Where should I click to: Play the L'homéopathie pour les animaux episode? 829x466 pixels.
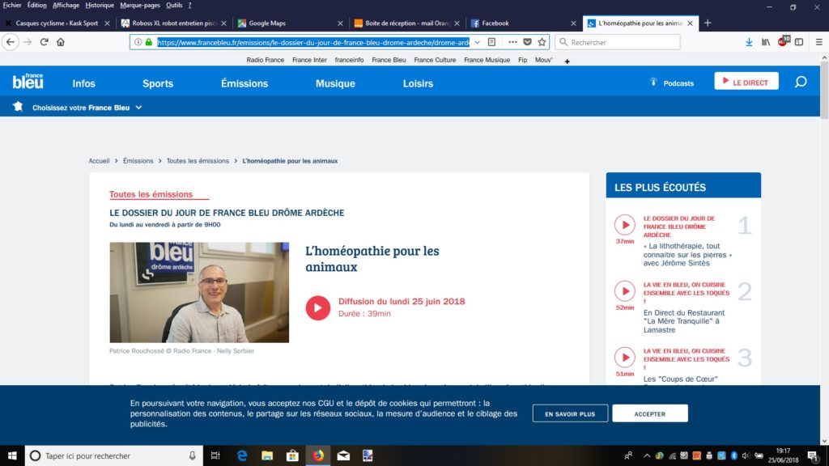pyautogui.click(x=317, y=307)
